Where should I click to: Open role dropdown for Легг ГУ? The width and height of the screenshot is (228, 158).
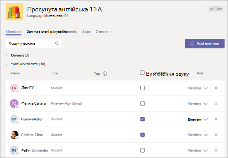click(x=198, y=88)
